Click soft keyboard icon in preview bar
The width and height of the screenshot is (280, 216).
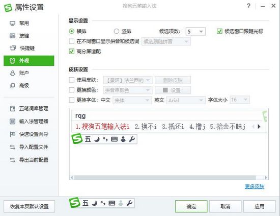point(114,139)
